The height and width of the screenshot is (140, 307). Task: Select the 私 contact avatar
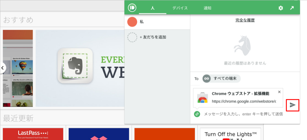tap(132, 22)
